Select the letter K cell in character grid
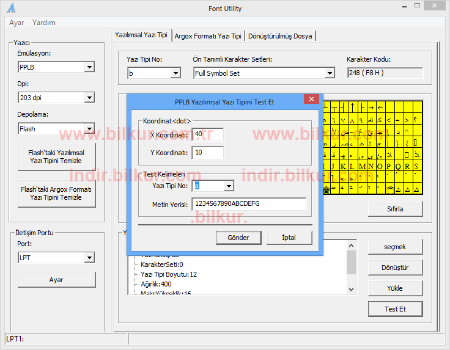 [x=343, y=166]
